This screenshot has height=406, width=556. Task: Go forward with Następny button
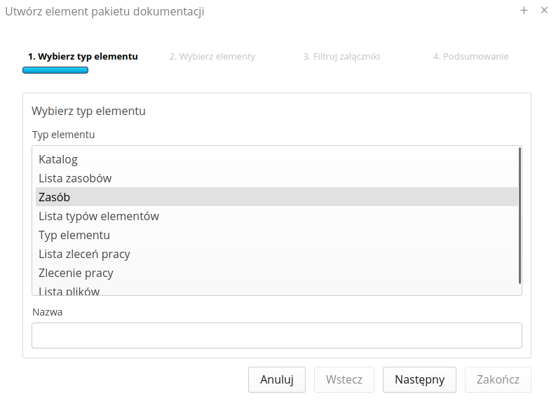coord(419,380)
